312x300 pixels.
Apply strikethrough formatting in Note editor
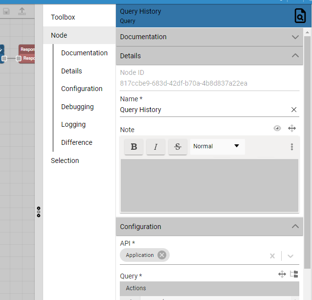point(178,146)
